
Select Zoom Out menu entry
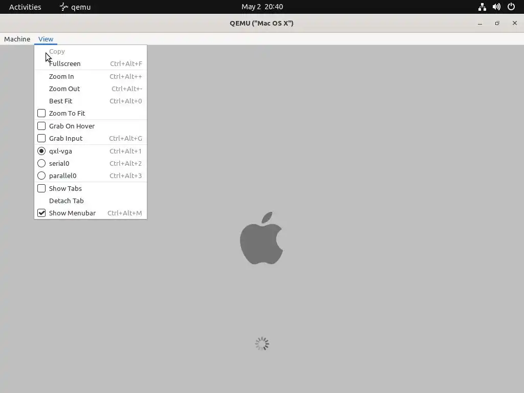(91, 89)
